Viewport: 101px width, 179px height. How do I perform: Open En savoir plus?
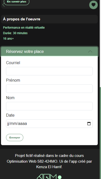17,2
